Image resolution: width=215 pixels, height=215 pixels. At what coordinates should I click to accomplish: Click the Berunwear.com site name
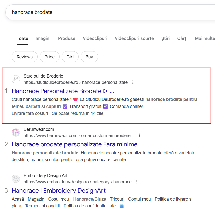39,129
